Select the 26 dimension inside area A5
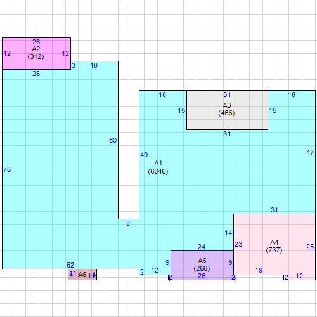 [x=202, y=276]
